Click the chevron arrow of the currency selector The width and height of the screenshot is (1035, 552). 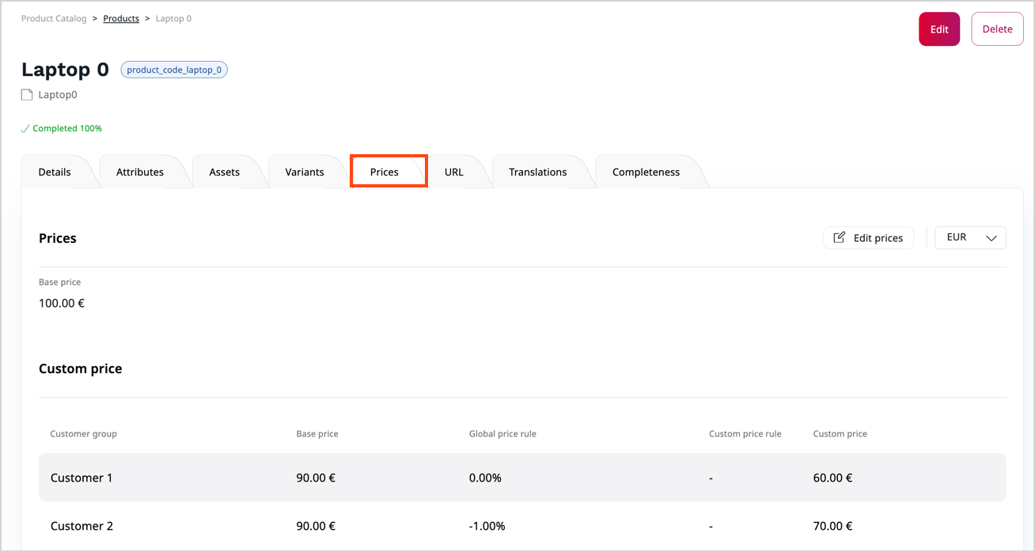tap(991, 238)
